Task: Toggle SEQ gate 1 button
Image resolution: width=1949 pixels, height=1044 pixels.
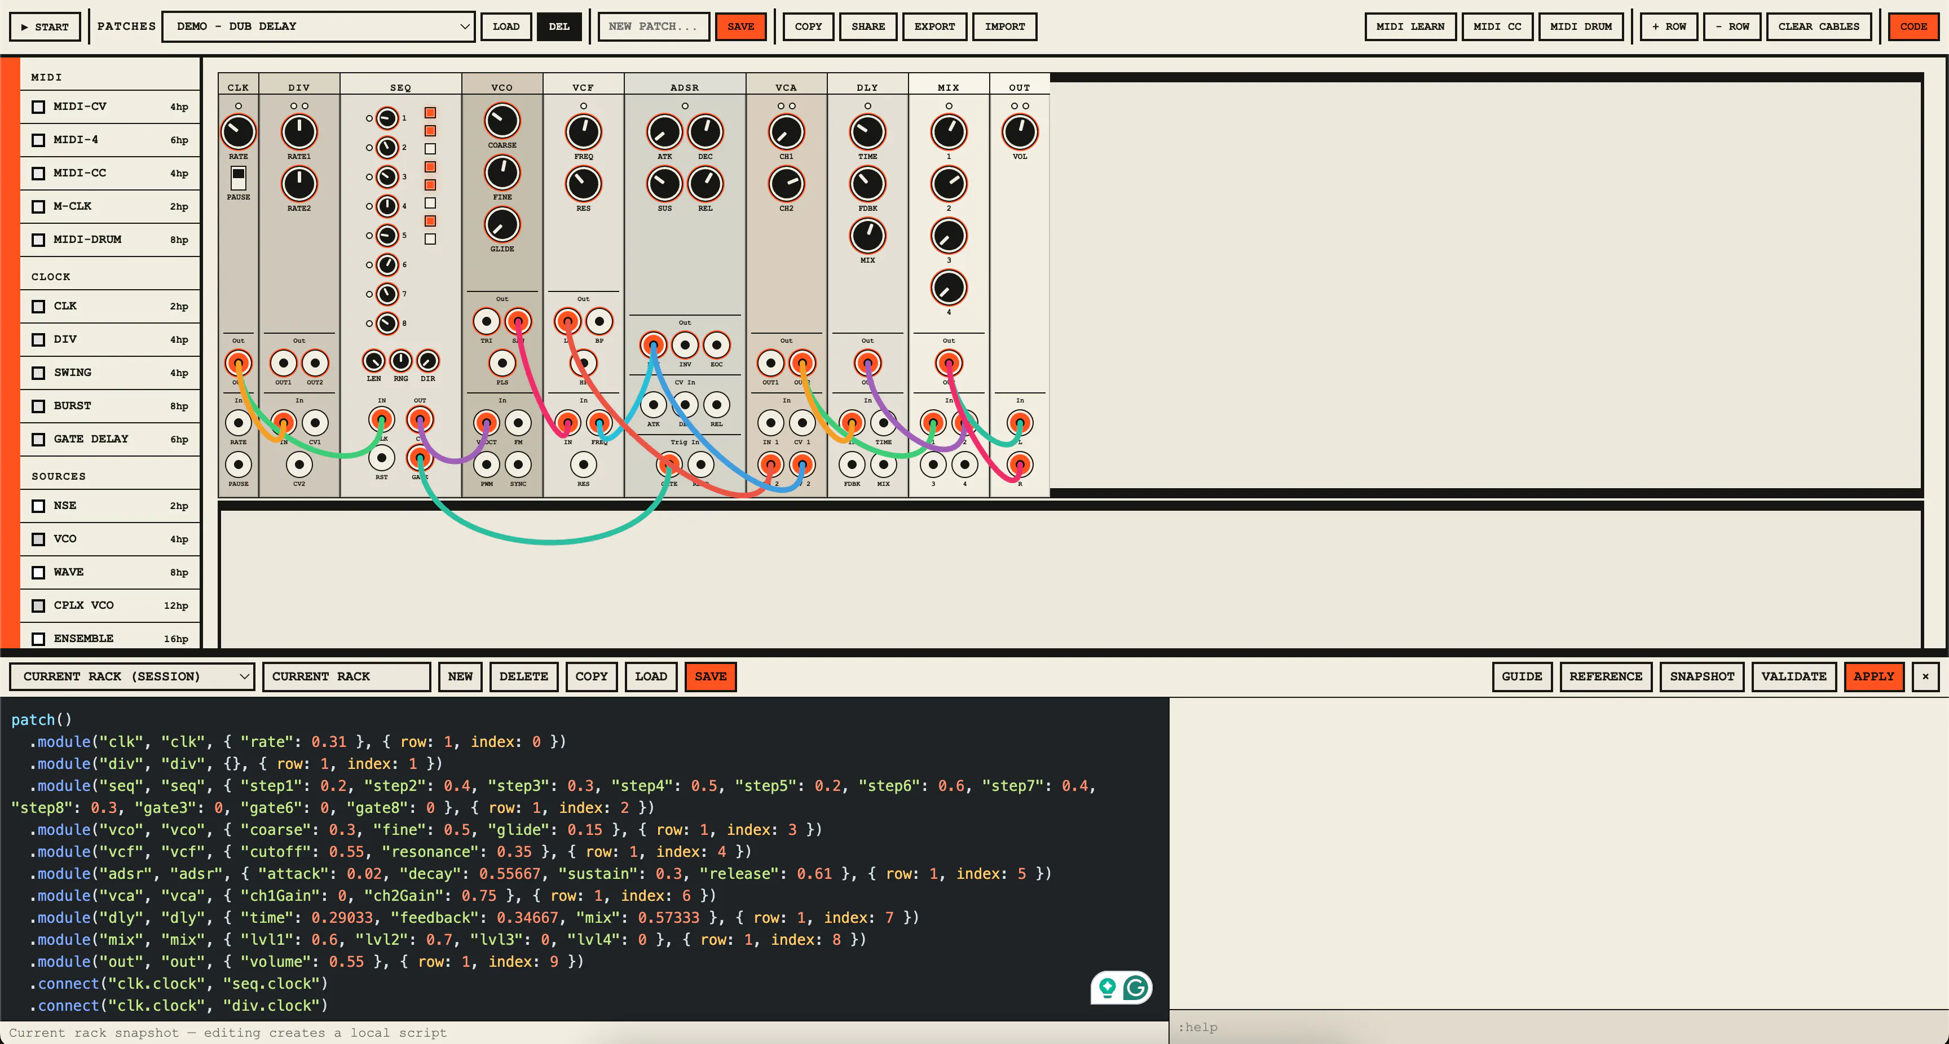Action: [x=430, y=113]
